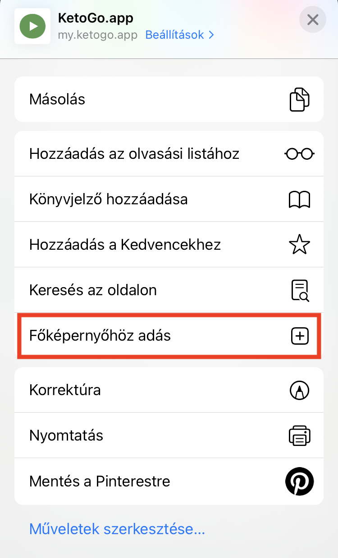Choose Mentés a Pinterestre
The height and width of the screenshot is (558, 338).
click(100, 481)
